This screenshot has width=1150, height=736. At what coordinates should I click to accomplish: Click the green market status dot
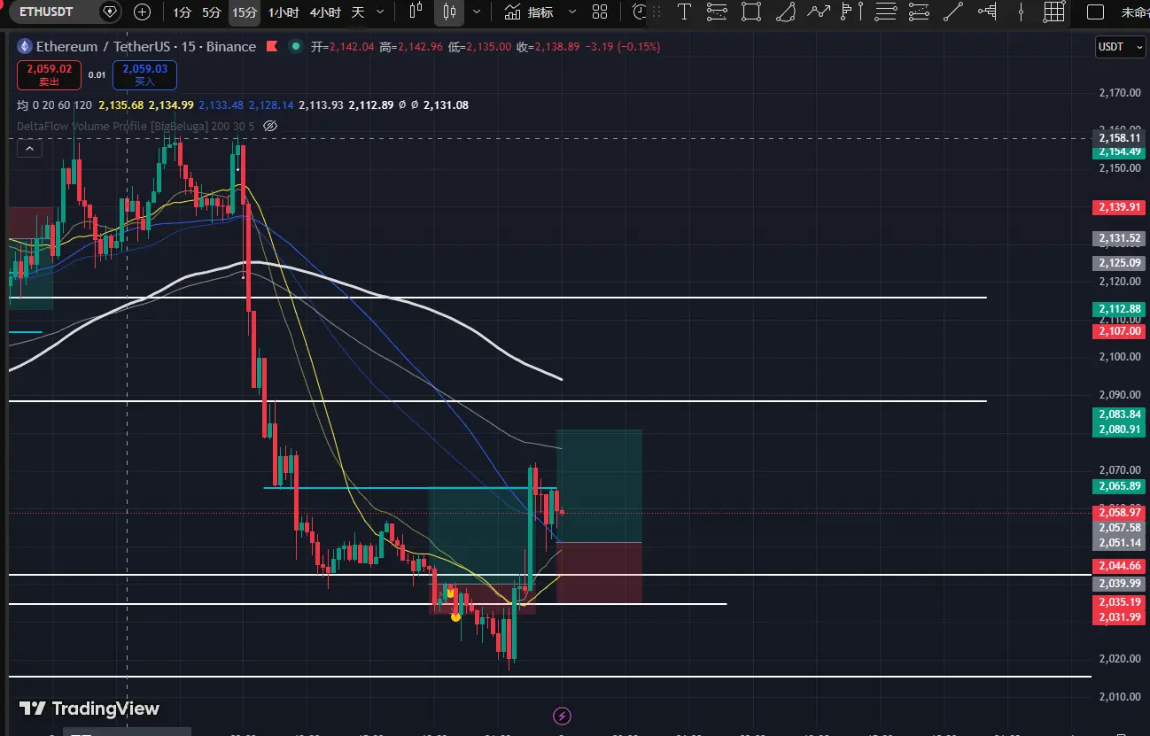point(295,47)
